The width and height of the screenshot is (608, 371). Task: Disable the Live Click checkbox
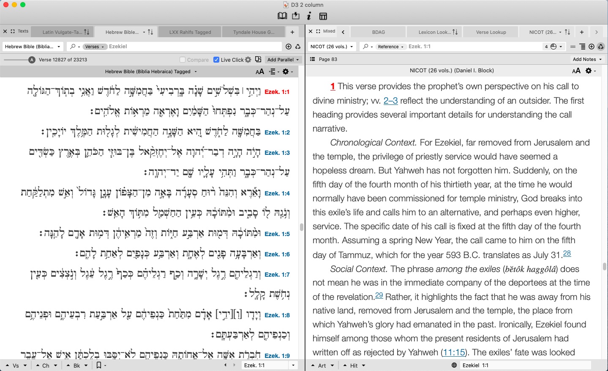pos(216,60)
